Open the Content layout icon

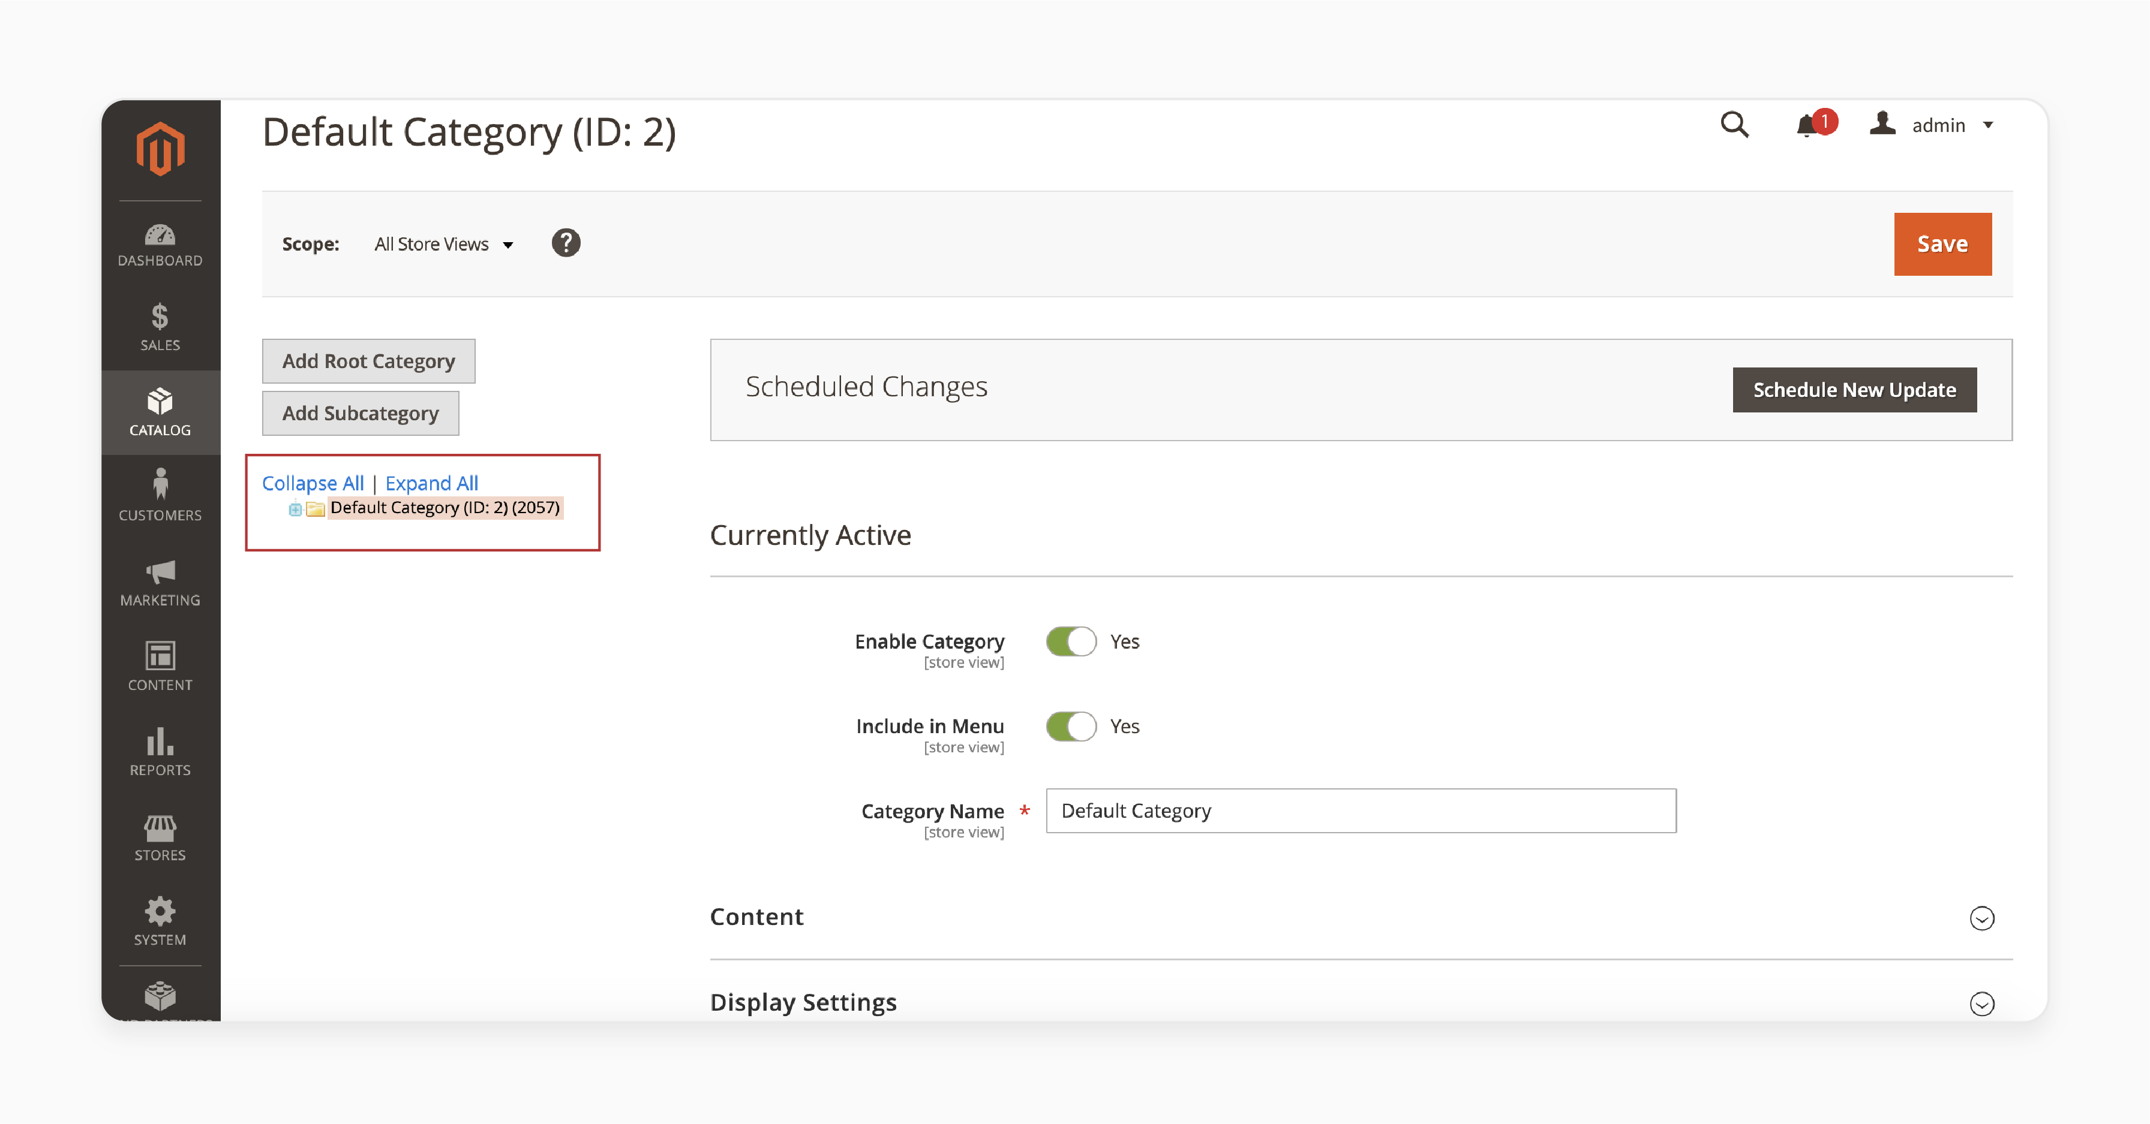[x=160, y=656]
